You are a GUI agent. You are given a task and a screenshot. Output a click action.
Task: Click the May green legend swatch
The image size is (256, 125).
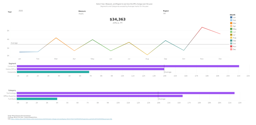pyautogui.click(x=231, y=29)
